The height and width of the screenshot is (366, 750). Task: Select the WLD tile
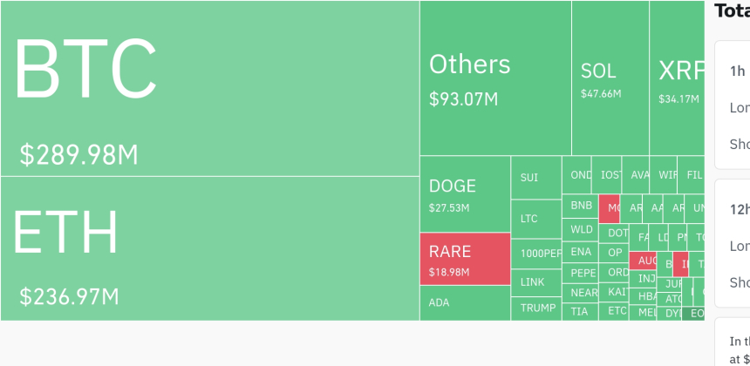click(580, 230)
